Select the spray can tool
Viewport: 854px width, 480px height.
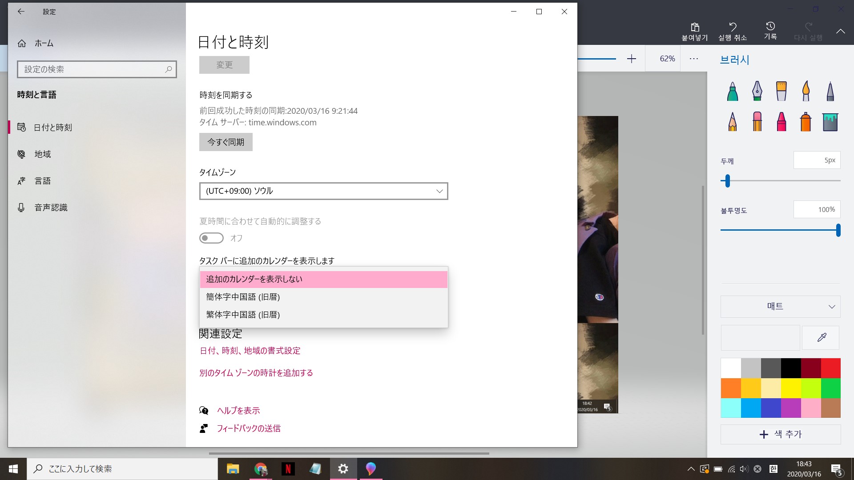pos(806,121)
